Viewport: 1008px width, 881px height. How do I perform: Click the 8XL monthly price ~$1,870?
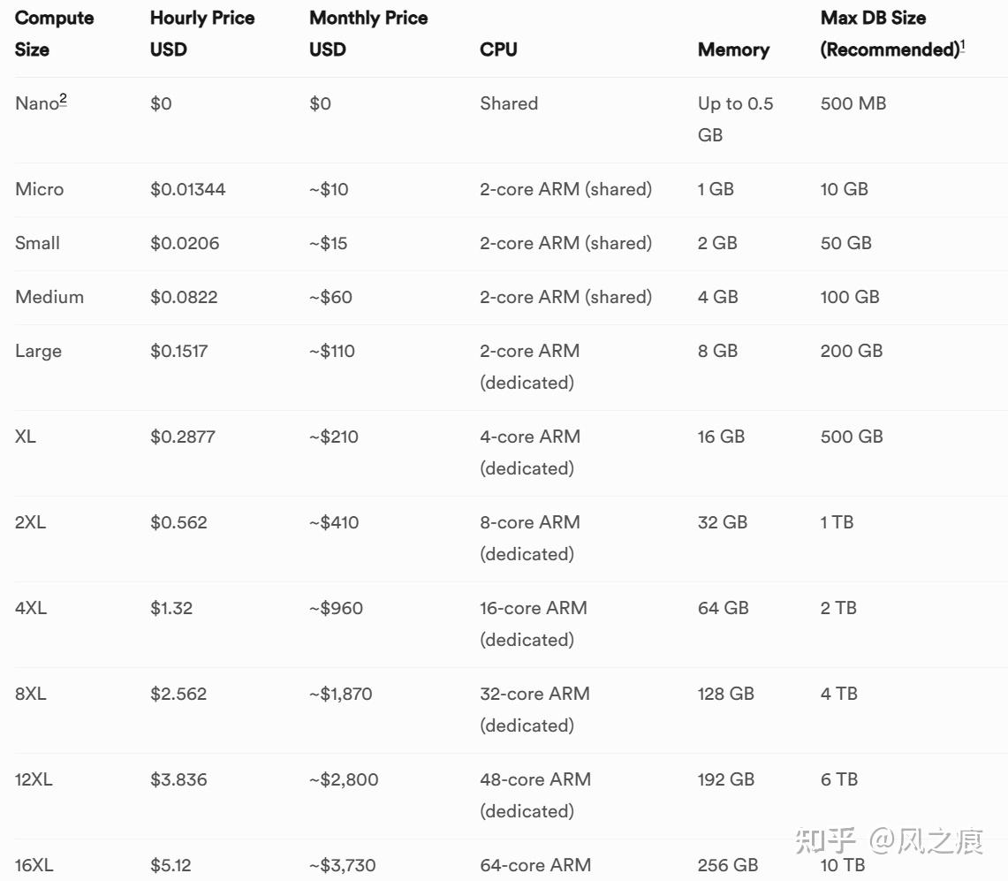[341, 694]
